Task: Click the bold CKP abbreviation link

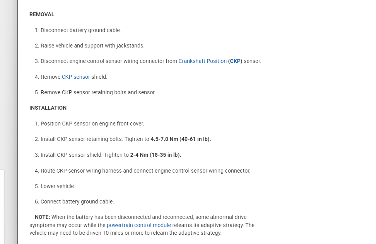Action: (x=235, y=61)
